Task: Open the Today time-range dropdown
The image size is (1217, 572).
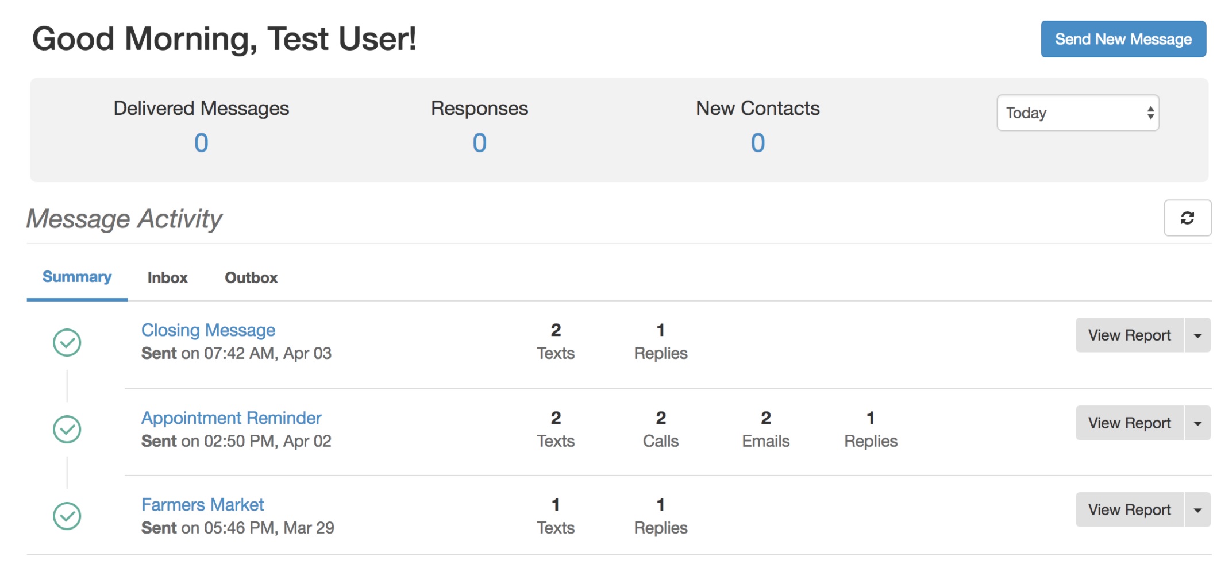Action: [1079, 113]
